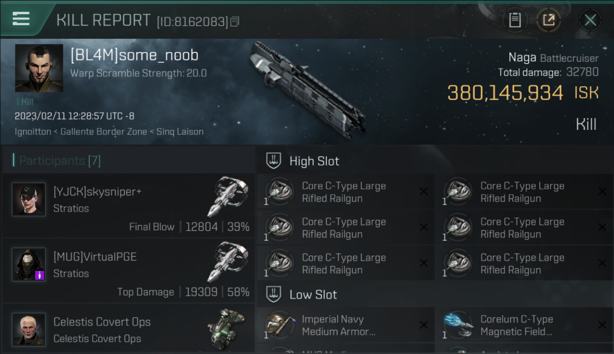This screenshot has height=354, width=614.
Task: Click X next to Imperial Navy Medium Armor
Action: click(424, 325)
